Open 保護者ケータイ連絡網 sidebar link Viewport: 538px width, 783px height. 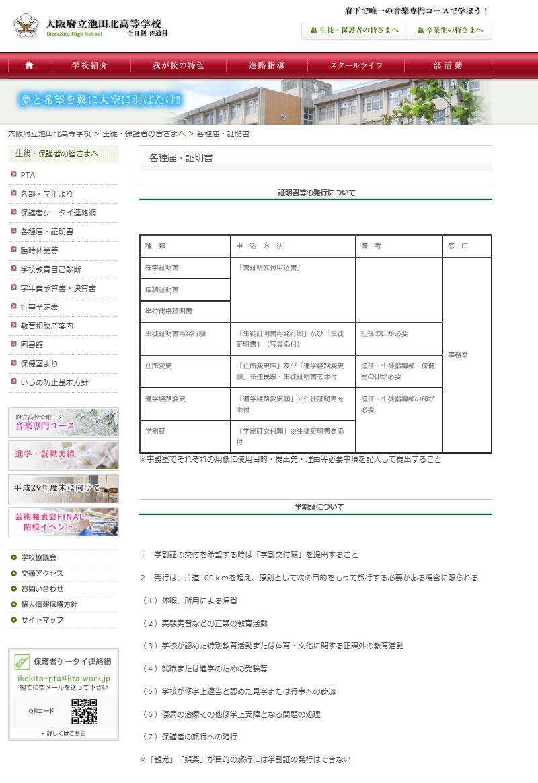click(59, 213)
